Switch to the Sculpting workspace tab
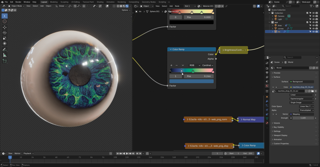This screenshot has width=320, height=167. [x=64, y=2]
